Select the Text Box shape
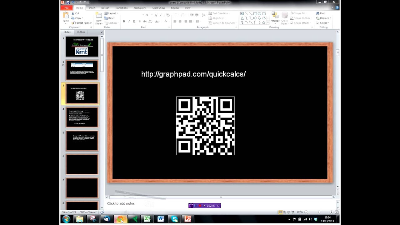 [242, 14]
